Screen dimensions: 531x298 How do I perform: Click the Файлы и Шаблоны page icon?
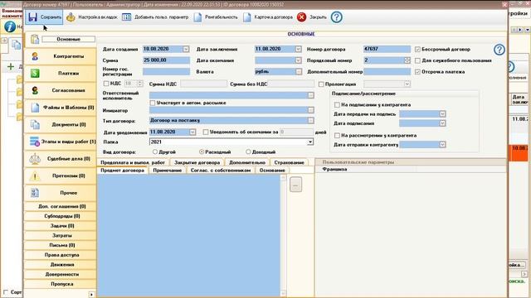click(x=35, y=108)
